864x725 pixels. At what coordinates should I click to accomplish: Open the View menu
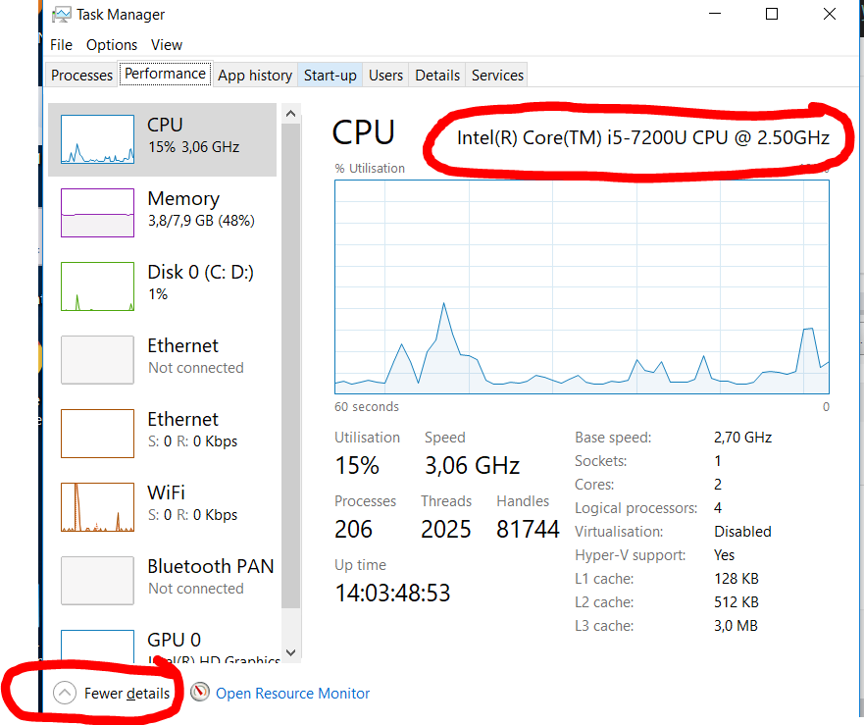click(167, 45)
